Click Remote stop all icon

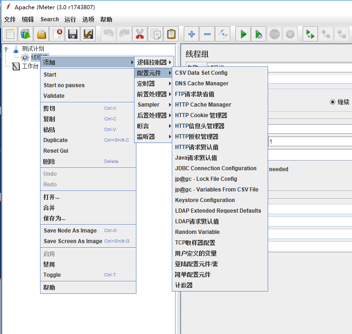[326, 34]
